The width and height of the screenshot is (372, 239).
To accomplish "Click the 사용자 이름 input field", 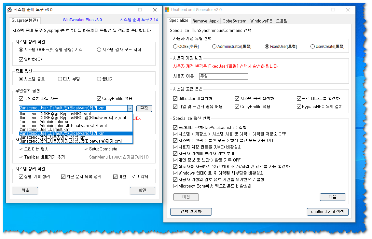I will pos(224,77).
